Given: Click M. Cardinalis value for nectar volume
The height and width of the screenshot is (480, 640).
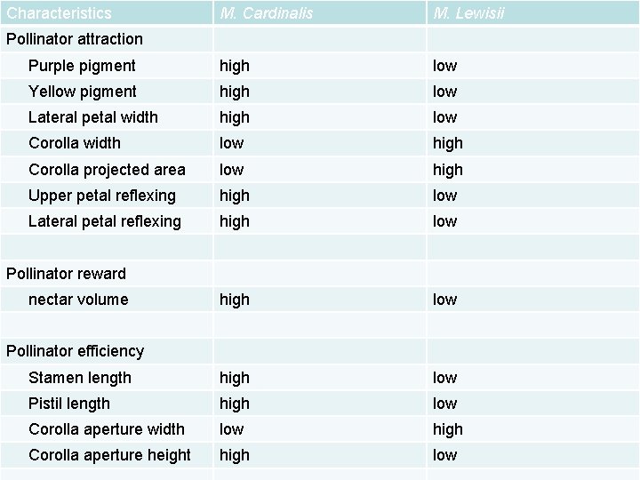Looking at the screenshot, I should tap(235, 300).
